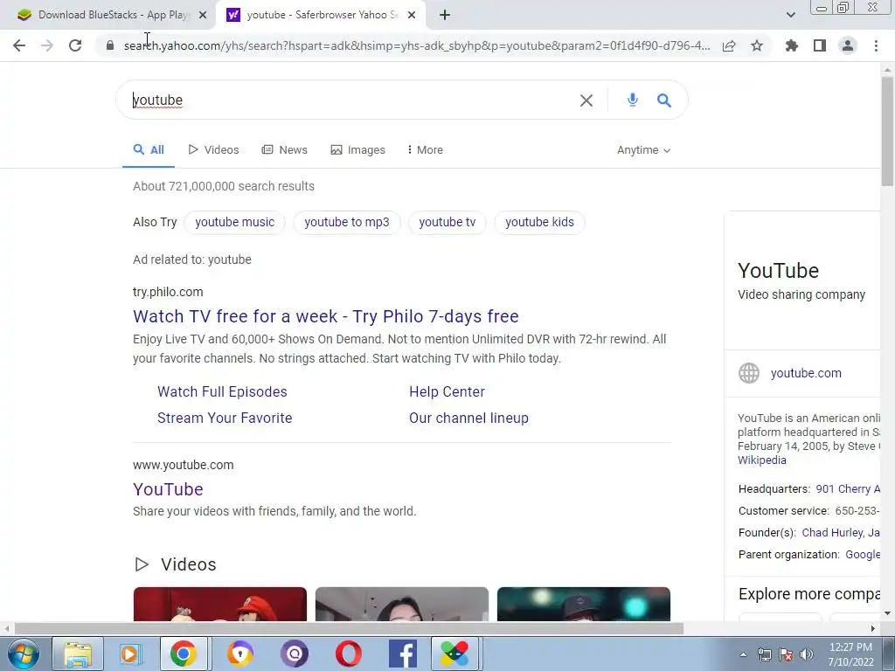Click the browser address bar URL
The image size is (895, 671).
pos(417,45)
